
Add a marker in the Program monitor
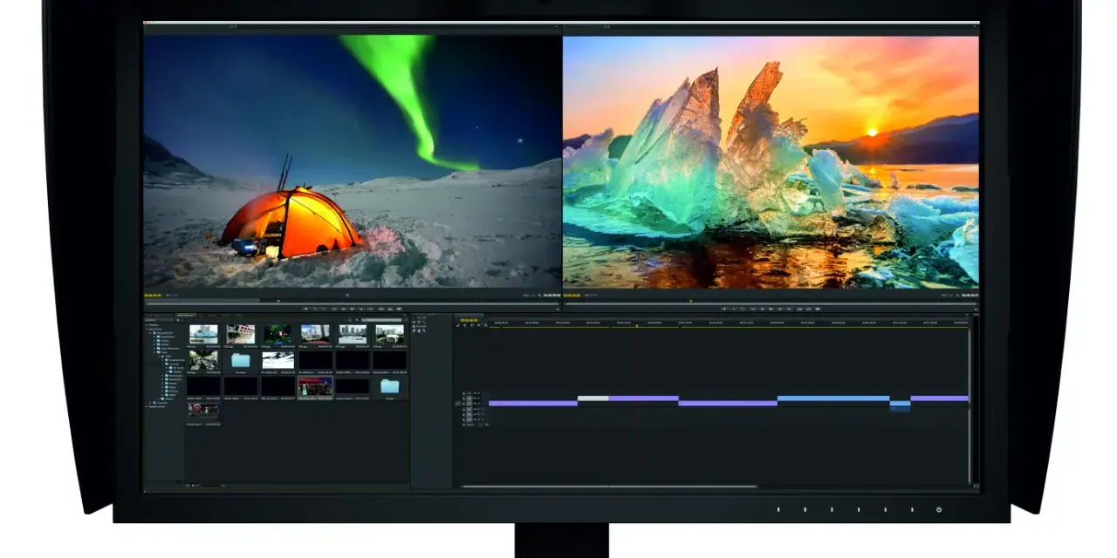(724, 309)
